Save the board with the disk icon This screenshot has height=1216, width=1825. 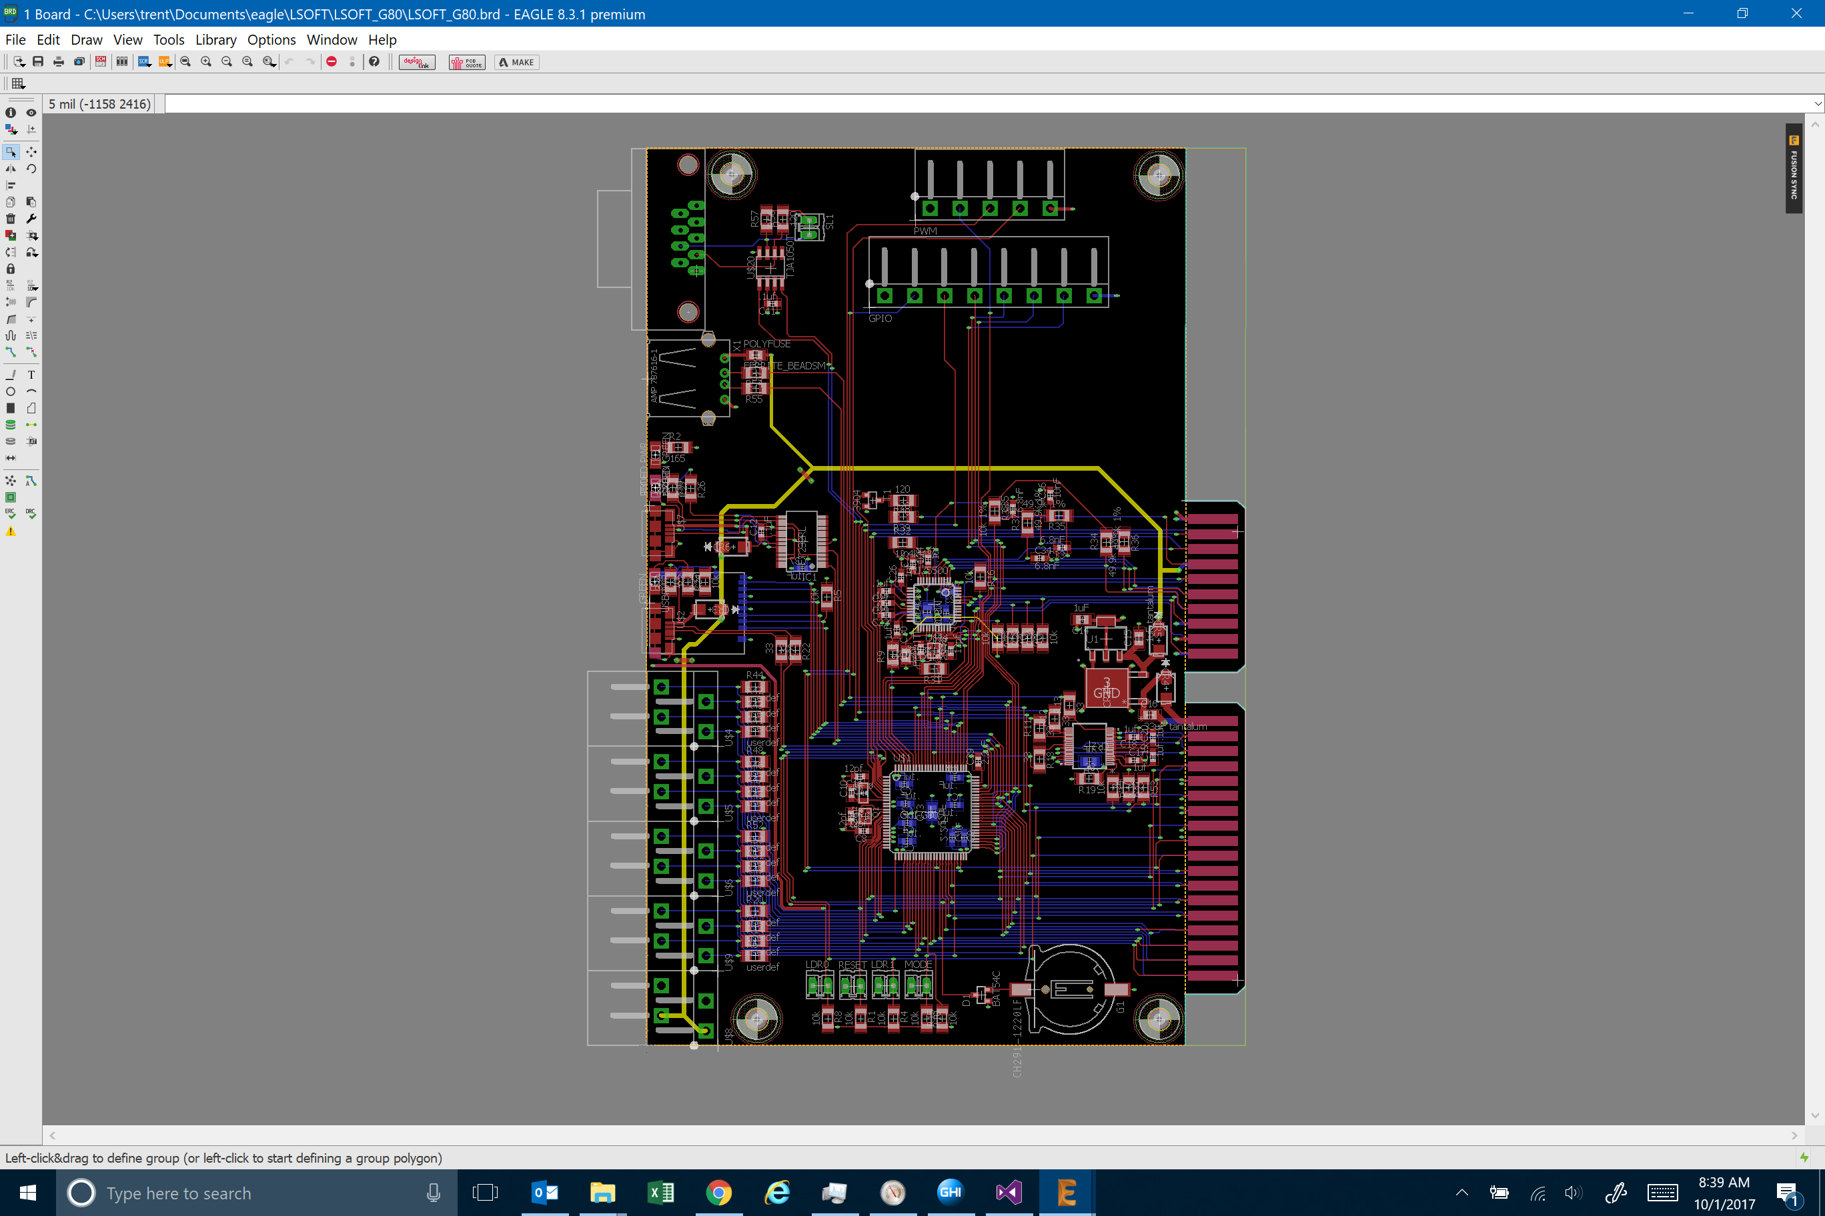point(37,62)
